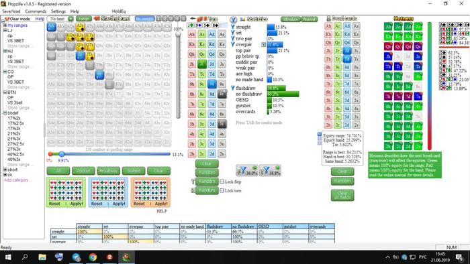Click the red range slider handle at 0%
Image resolution: width=470 pixels, height=264 pixels.
pos(50,154)
